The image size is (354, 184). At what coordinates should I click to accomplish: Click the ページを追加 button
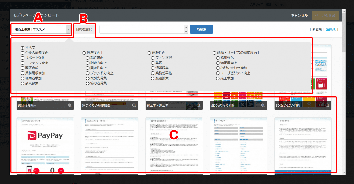pos(325,15)
